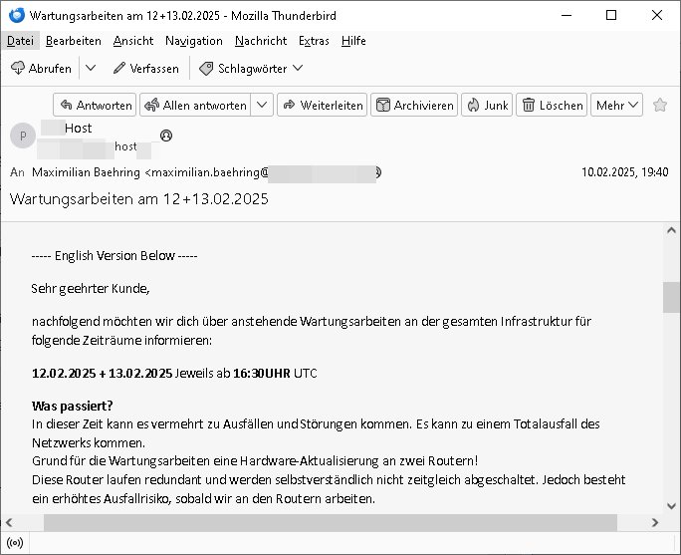Image resolution: width=681 pixels, height=555 pixels.
Task: Open the Nachricht menu
Action: [x=260, y=41]
